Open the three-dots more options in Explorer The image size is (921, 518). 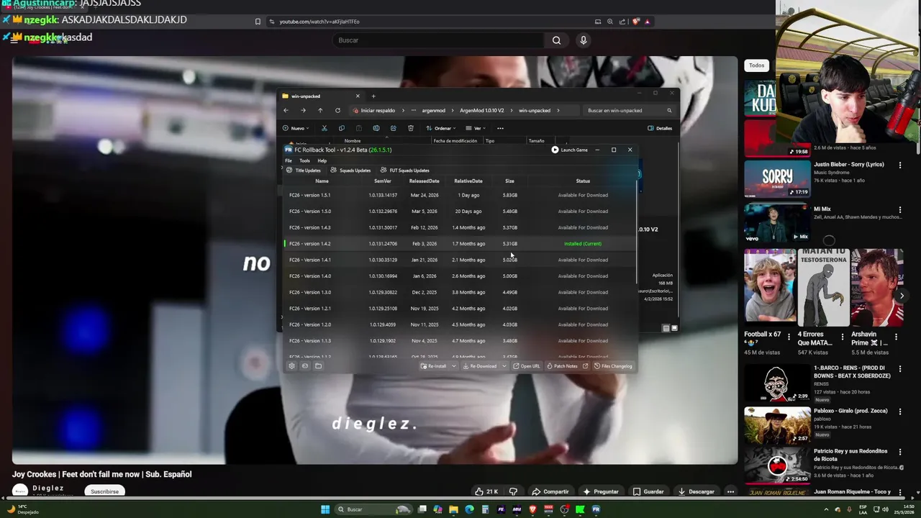(500, 128)
